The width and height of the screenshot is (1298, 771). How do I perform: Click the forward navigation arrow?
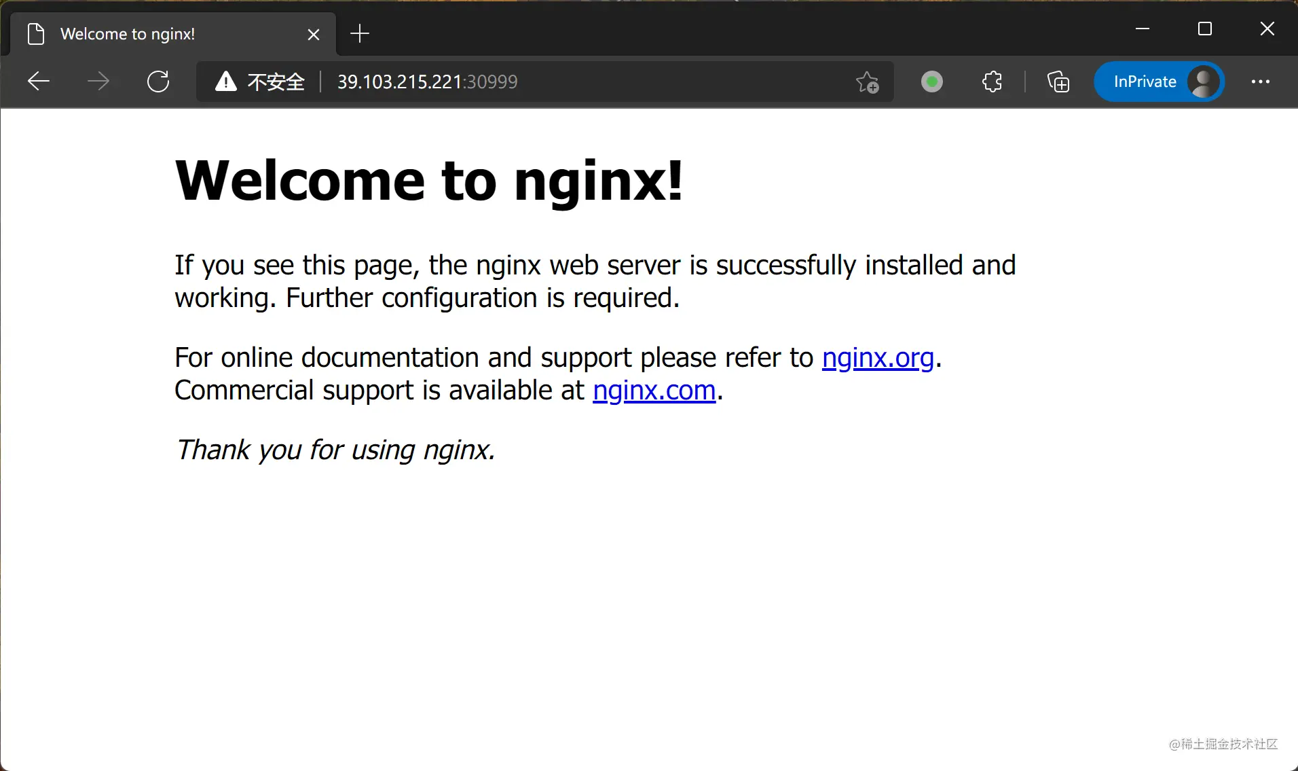click(98, 82)
